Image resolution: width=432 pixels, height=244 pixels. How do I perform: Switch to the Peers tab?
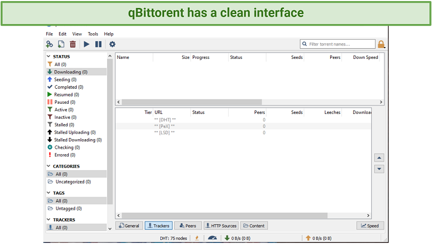click(x=188, y=226)
